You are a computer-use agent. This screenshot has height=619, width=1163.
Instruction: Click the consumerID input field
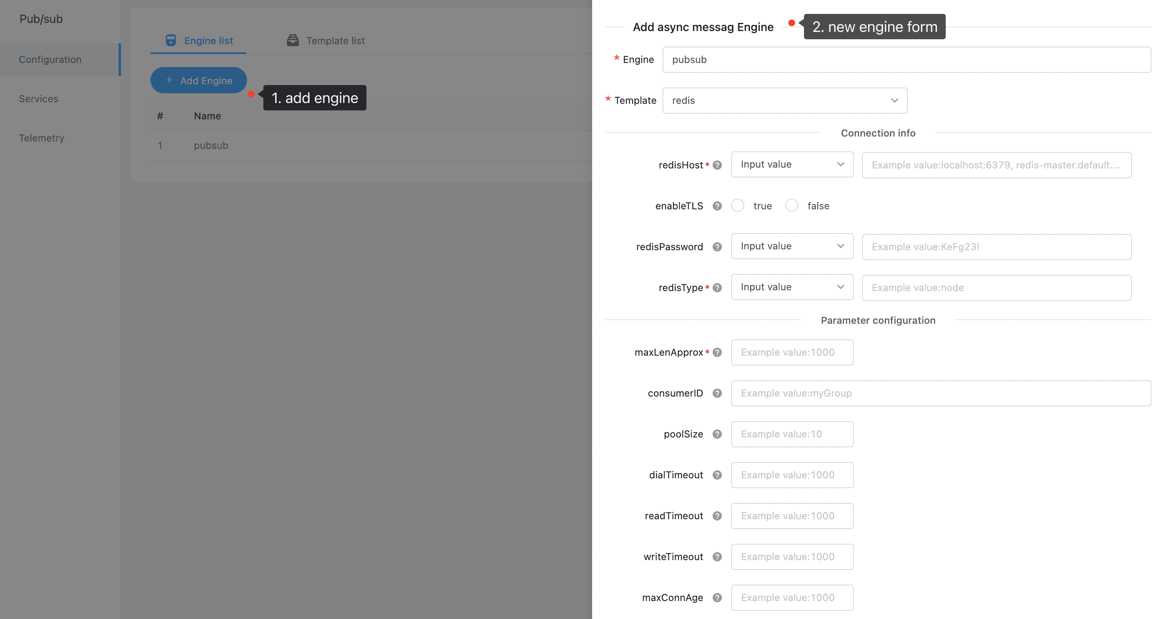[x=941, y=393]
